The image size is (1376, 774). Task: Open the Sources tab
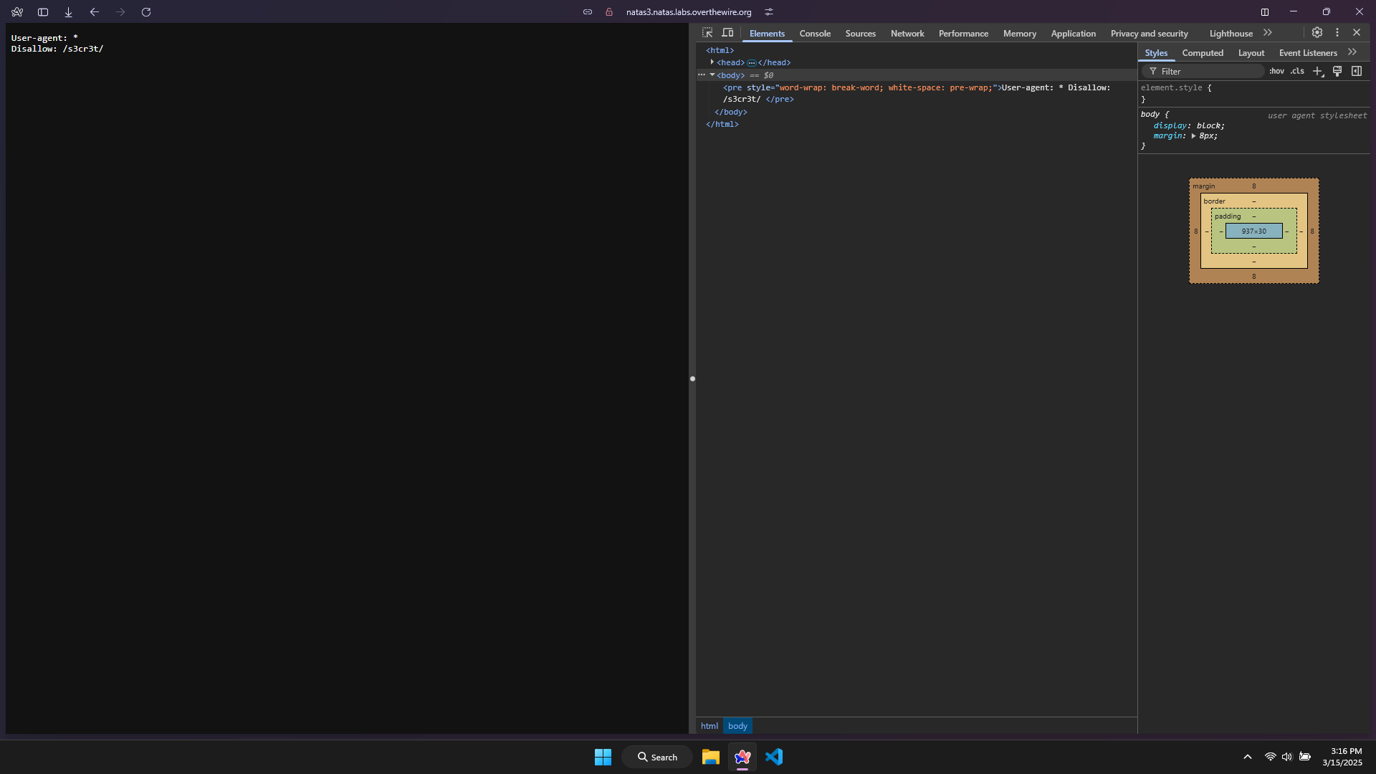click(861, 34)
